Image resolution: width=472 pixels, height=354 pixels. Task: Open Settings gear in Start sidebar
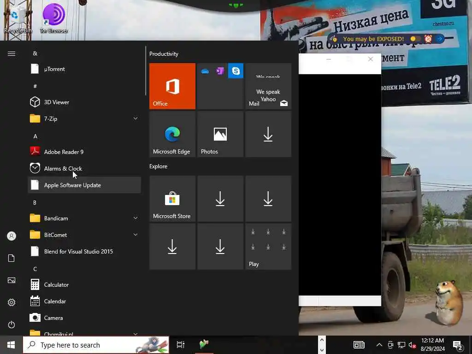(x=12, y=302)
